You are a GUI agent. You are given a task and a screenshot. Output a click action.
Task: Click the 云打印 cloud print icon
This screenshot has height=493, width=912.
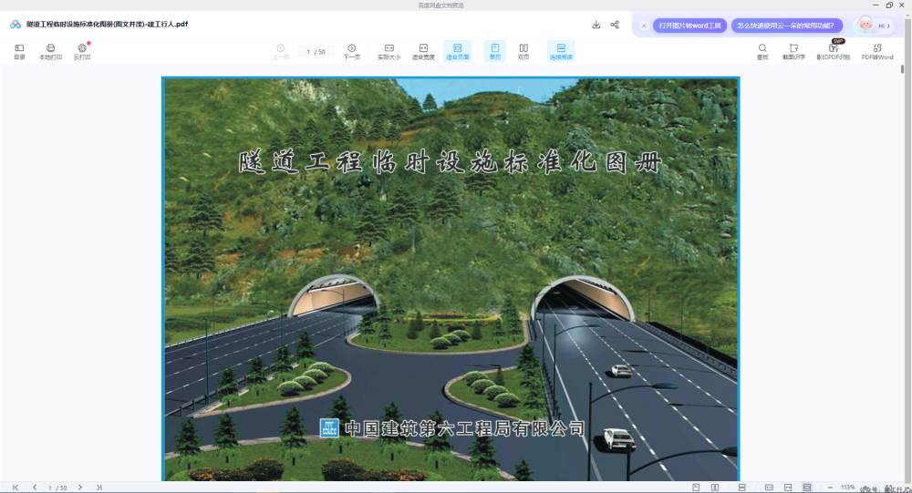coord(82,52)
